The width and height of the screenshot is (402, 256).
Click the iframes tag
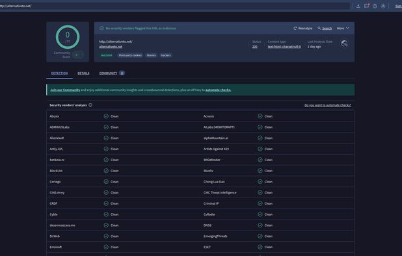click(152, 55)
